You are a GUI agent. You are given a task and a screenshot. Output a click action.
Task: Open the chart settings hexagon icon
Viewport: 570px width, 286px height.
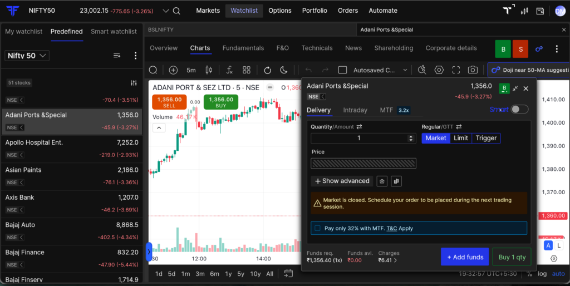click(x=439, y=70)
